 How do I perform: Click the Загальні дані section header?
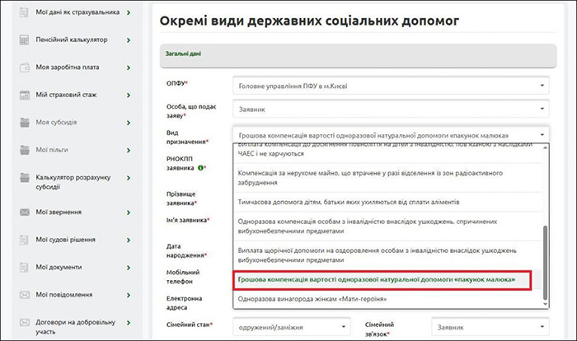pyautogui.click(x=358, y=55)
